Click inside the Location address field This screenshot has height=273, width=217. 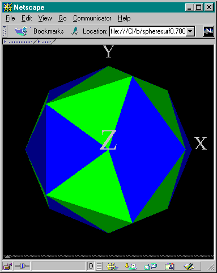coord(148,31)
